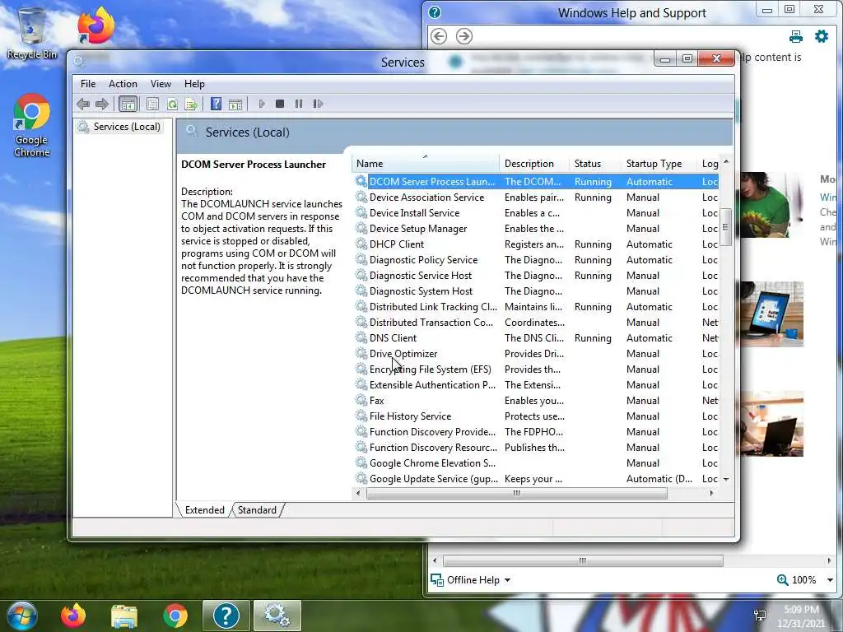Click the services list horizontal scrollbar thumb

click(x=517, y=494)
